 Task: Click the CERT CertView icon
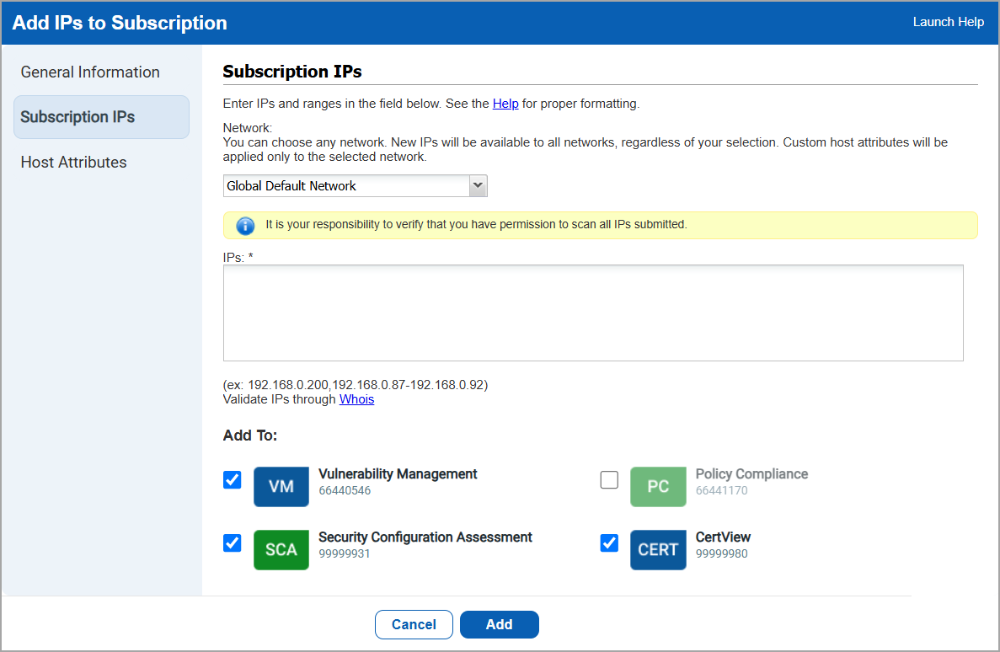[x=658, y=549]
